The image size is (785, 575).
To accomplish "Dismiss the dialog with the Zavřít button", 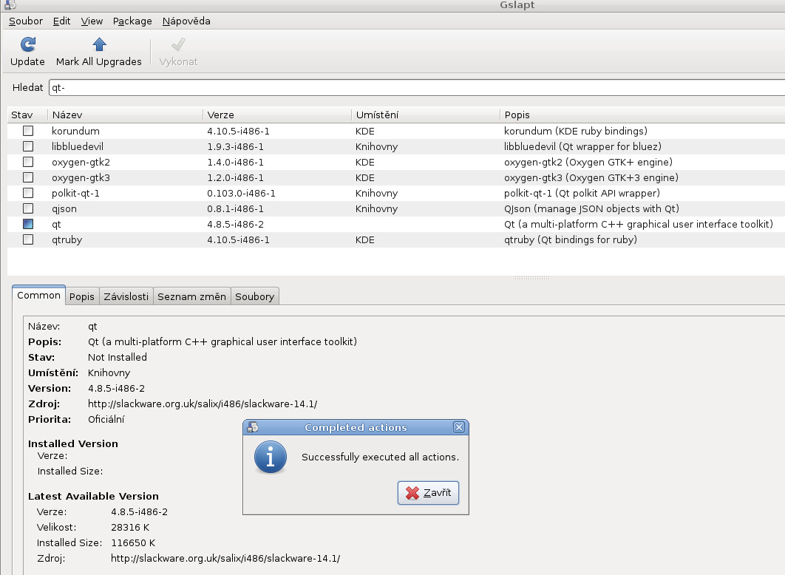I will [x=427, y=493].
